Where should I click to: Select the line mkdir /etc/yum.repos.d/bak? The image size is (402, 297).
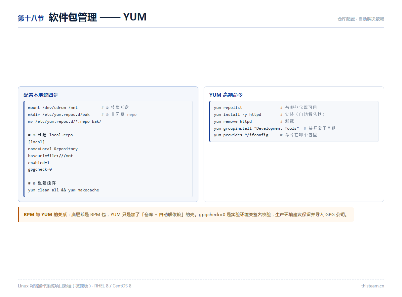[x=59, y=115]
